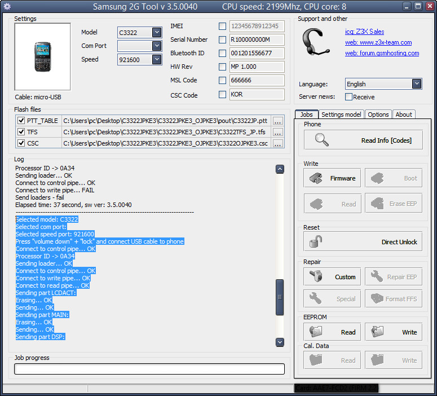Click the Repair EEP button

pos(394,276)
